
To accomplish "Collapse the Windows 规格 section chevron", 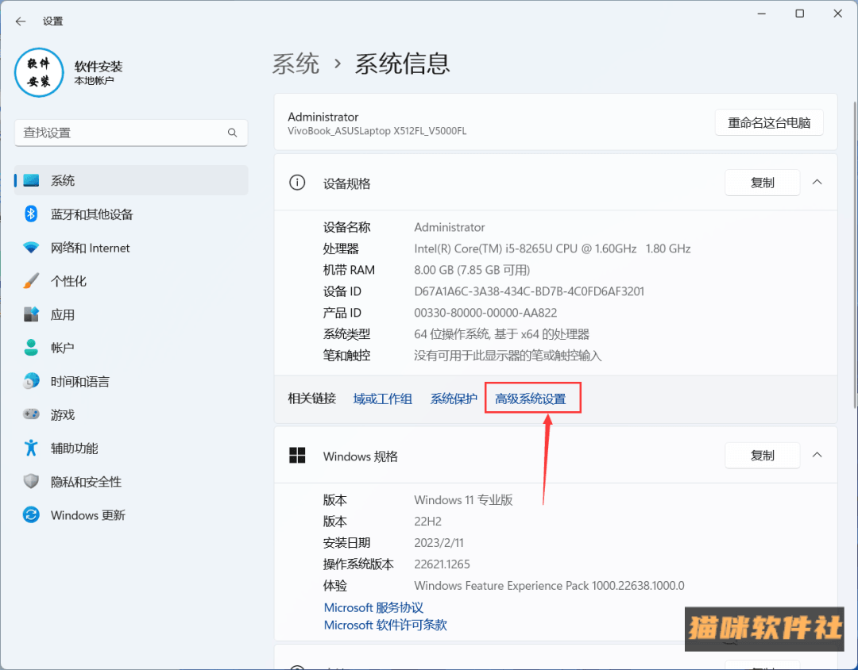I will pos(817,456).
